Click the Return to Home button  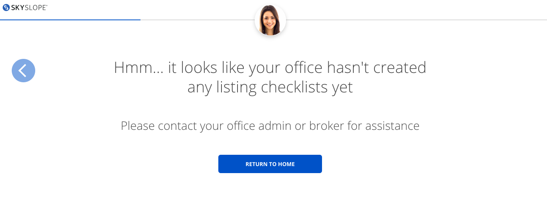click(x=270, y=164)
